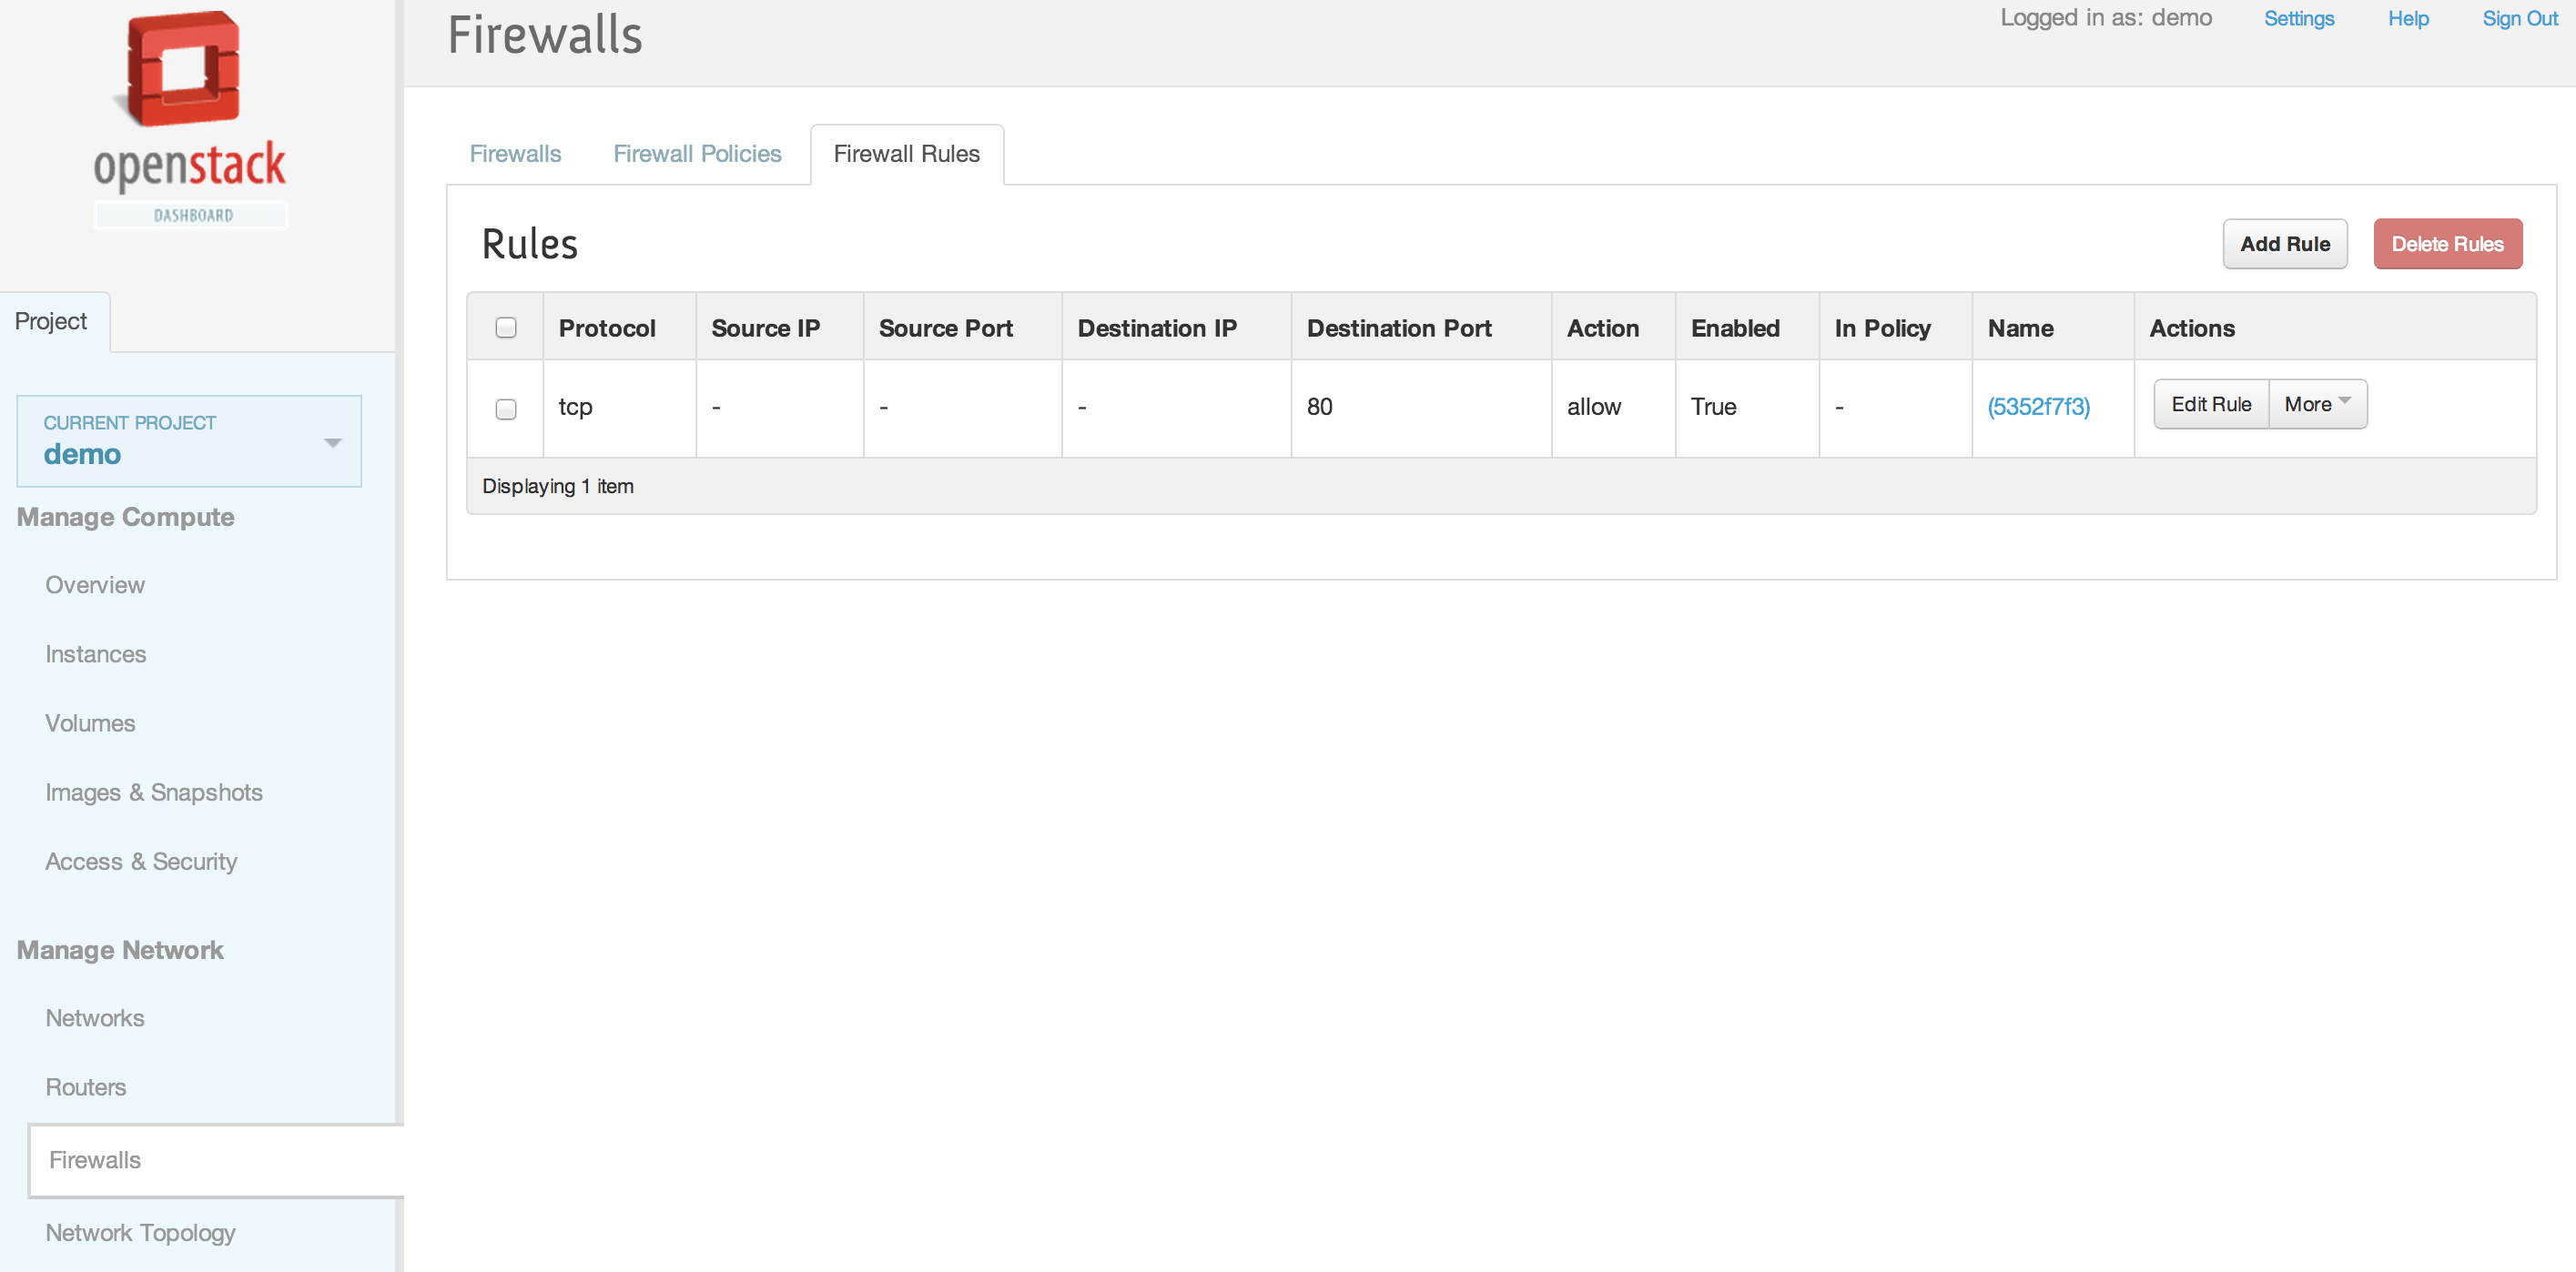Click the Dashboard badge under the logo
2576x1272 pixels.
tap(192, 216)
